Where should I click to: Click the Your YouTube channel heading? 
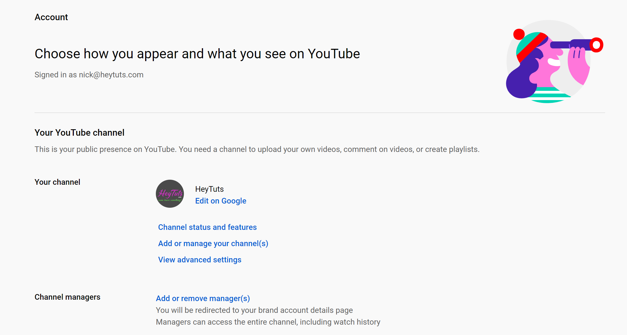tap(79, 132)
